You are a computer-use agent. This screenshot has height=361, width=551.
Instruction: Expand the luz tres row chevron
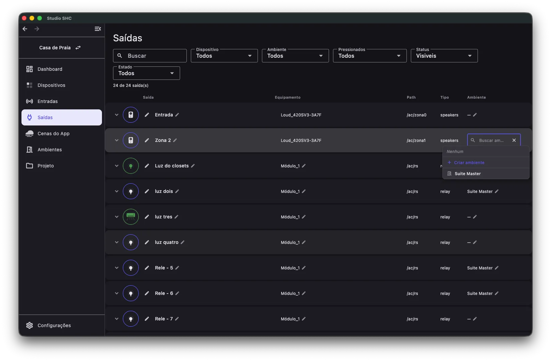click(x=117, y=217)
